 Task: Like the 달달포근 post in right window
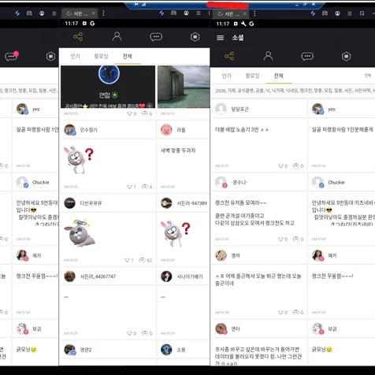click(283, 165)
